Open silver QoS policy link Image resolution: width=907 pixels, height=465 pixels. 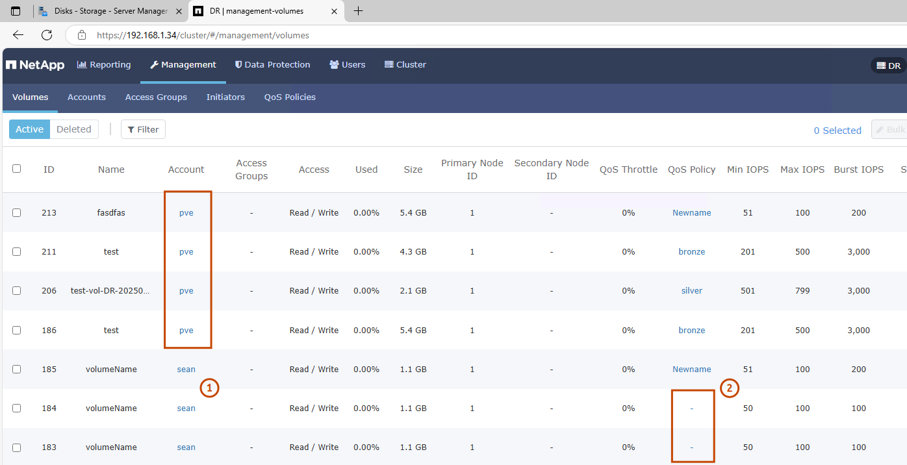[x=691, y=291]
